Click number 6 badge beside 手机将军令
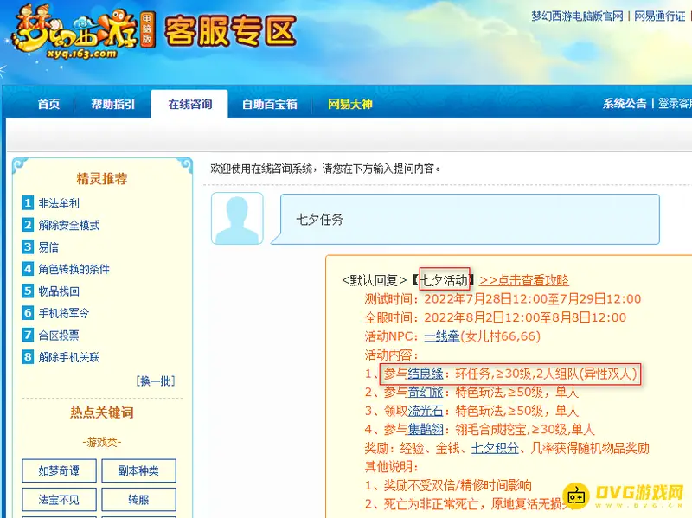The width and height of the screenshot is (692, 518). click(x=28, y=313)
